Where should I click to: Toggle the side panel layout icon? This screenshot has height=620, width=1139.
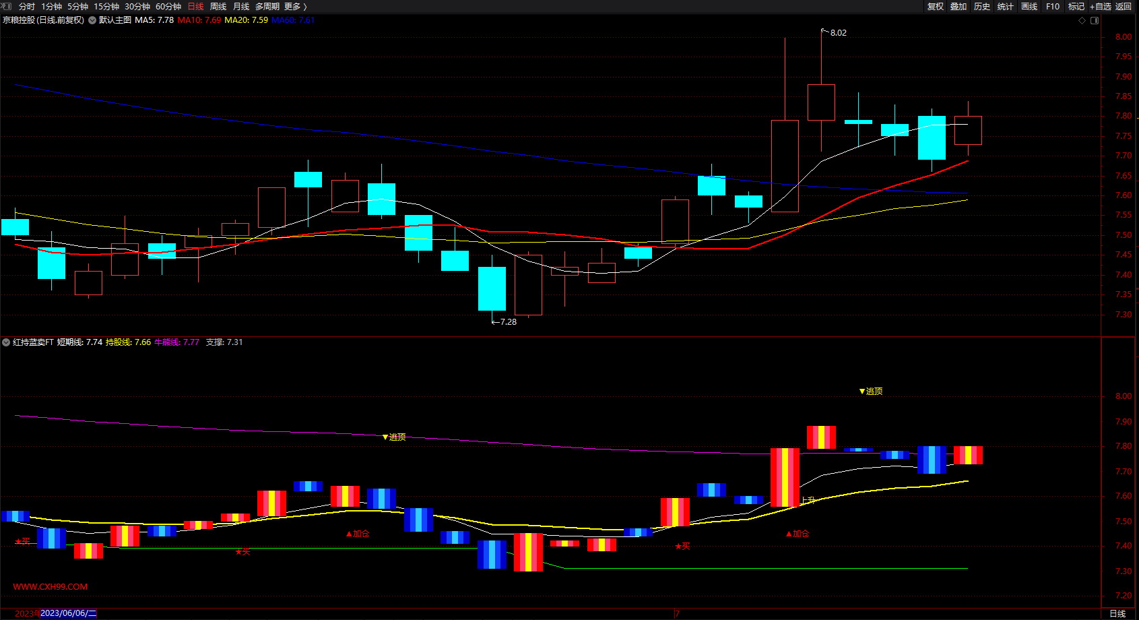[x=1095, y=20]
